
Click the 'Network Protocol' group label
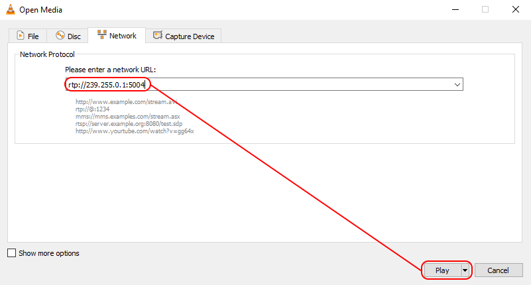(x=47, y=54)
